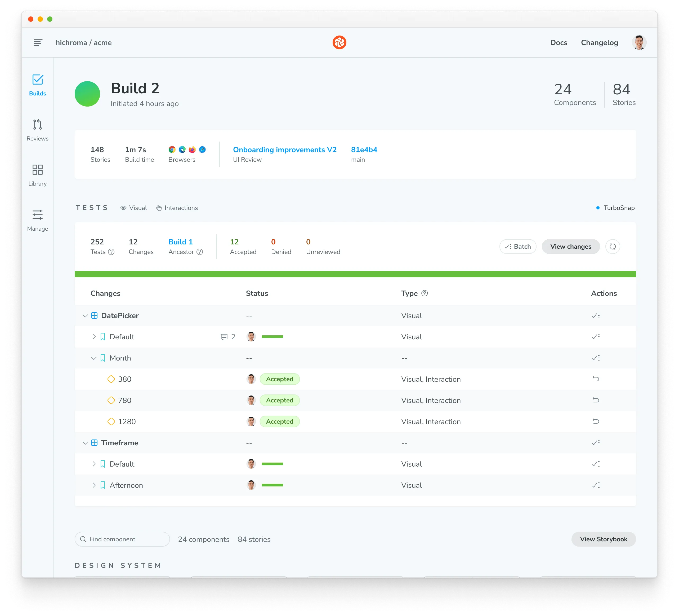Screen dimensions: 679x615
Task: Collapse the DatePicker component group
Action: [x=85, y=316]
